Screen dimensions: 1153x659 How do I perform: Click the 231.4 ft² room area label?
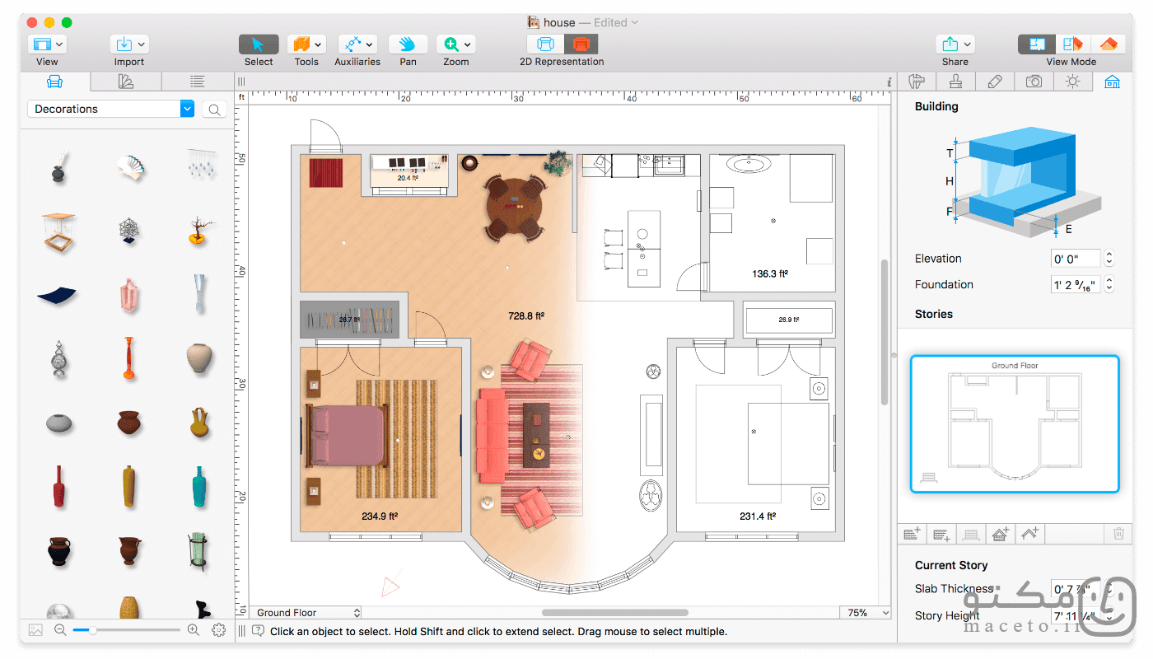click(x=758, y=517)
